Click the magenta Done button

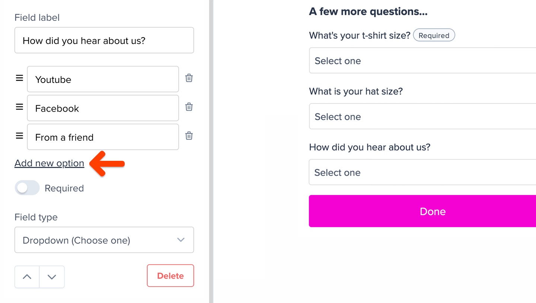433,211
